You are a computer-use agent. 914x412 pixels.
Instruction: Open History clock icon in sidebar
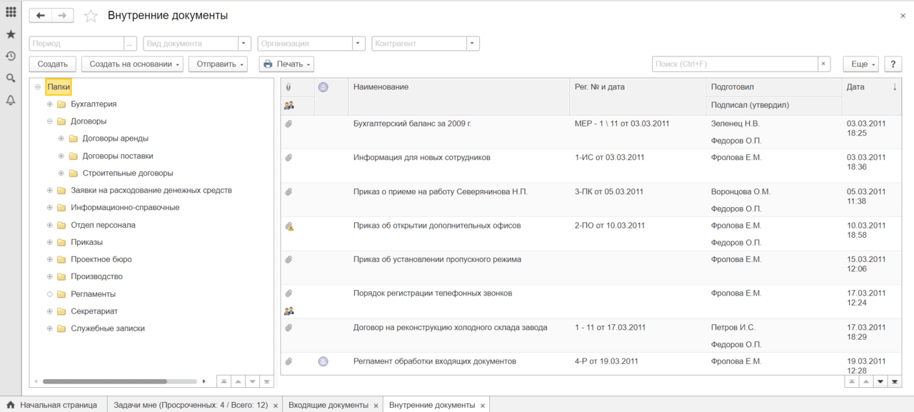pyautogui.click(x=11, y=56)
